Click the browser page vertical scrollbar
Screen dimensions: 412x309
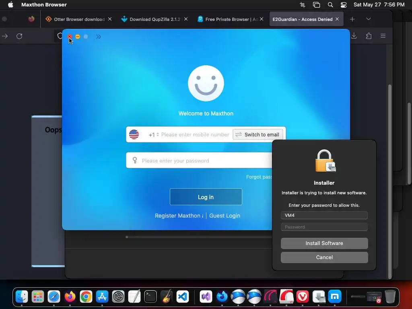[x=389, y=181]
